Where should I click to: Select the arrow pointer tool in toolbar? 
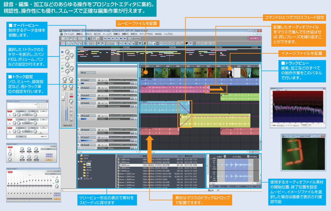[72, 43]
